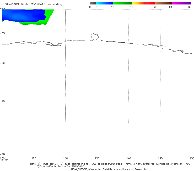Click the latitude label '-65'

tap(2, 33)
